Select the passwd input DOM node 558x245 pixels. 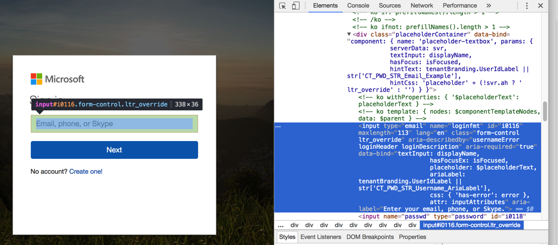[x=442, y=216]
